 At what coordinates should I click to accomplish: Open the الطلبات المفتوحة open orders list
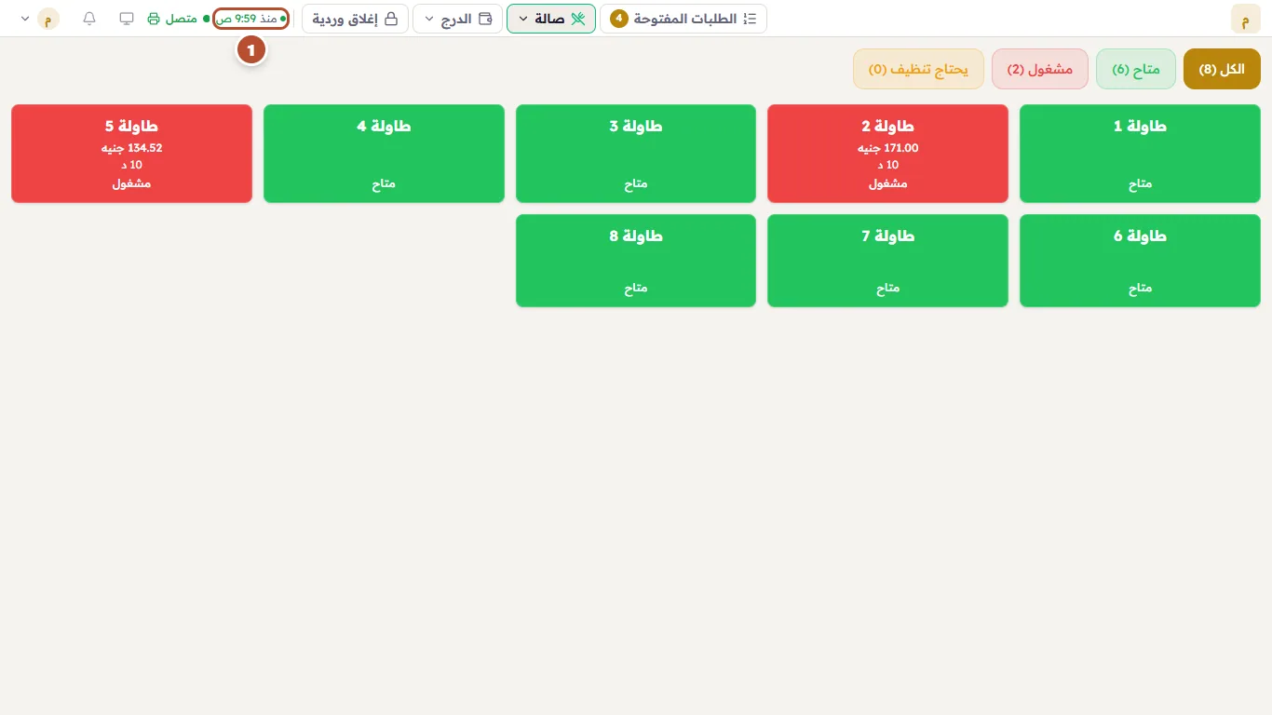[x=683, y=19]
